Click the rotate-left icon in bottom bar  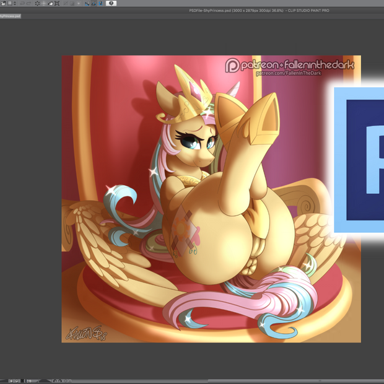pyautogui.click(x=55, y=381)
